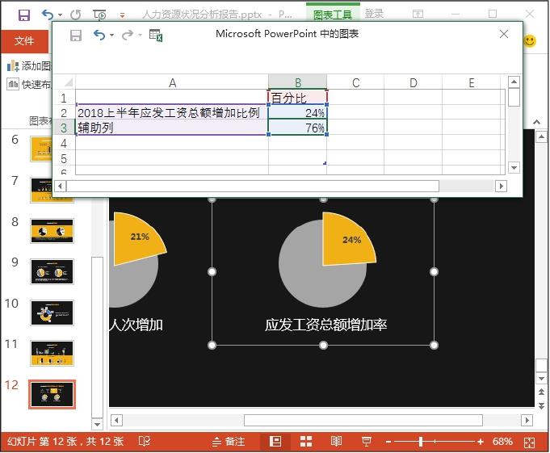This screenshot has width=550, height=453.
Task: Select the 图表工具 ribbon tab
Action: [x=333, y=14]
